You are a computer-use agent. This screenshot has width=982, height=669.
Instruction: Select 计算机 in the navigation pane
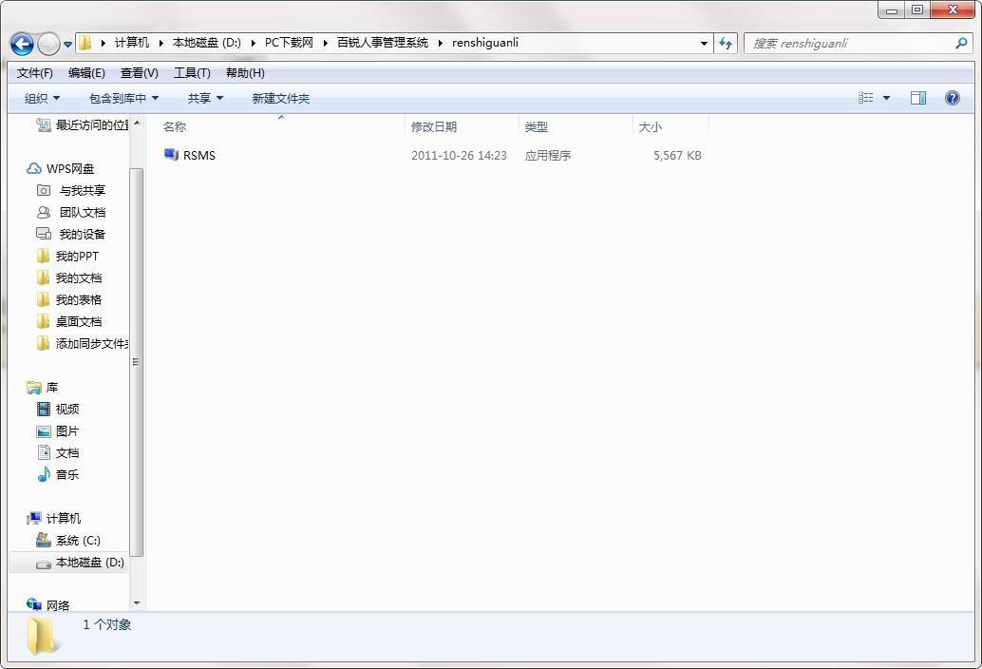pyautogui.click(x=54, y=519)
